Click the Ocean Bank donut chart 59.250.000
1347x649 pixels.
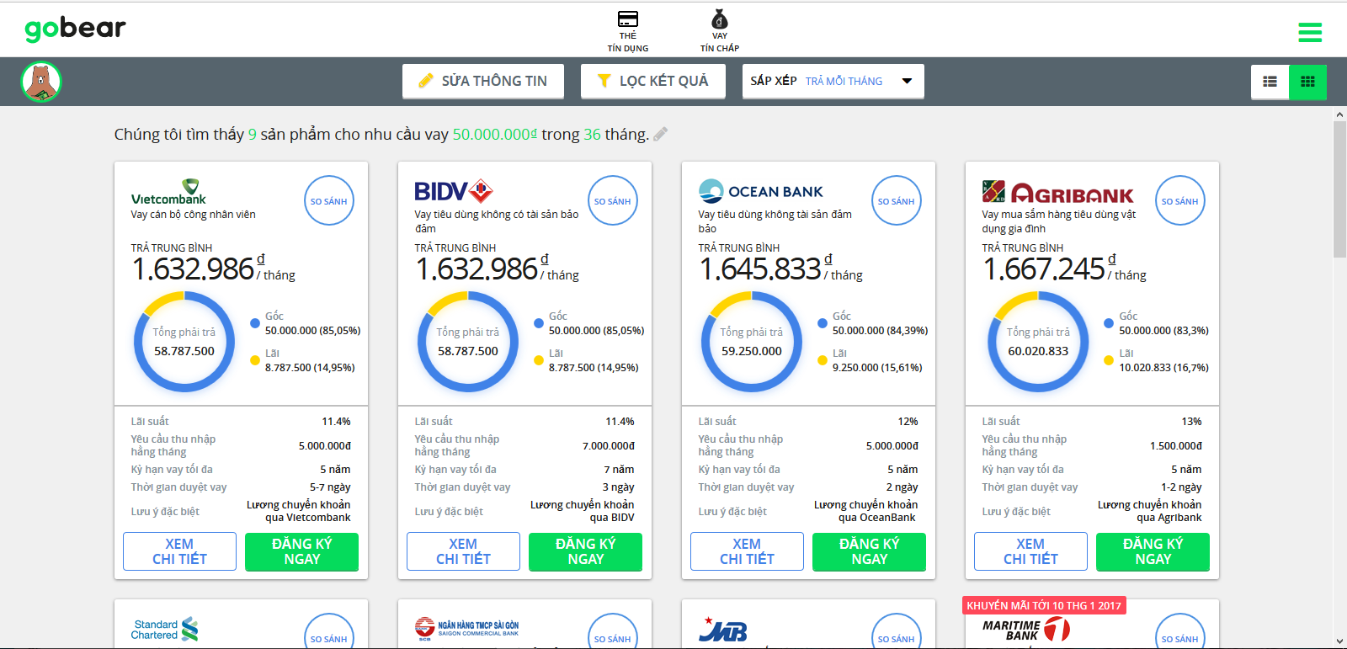(x=752, y=342)
